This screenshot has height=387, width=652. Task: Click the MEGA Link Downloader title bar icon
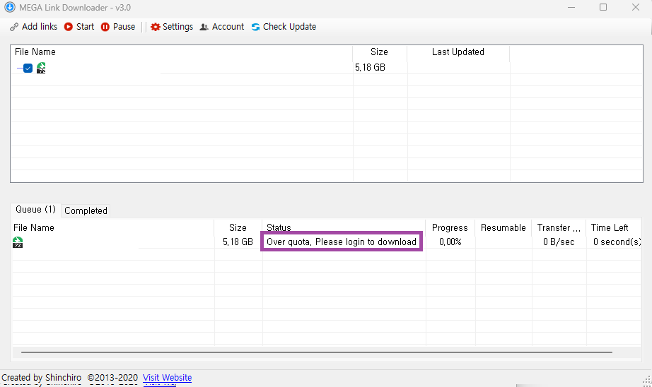click(10, 8)
